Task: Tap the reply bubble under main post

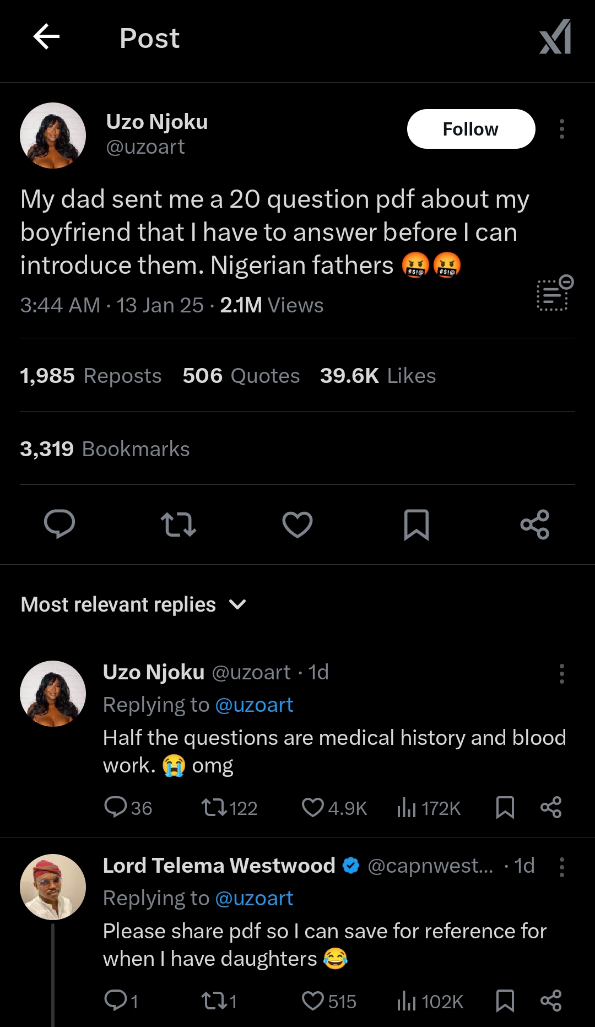Action: click(x=59, y=524)
